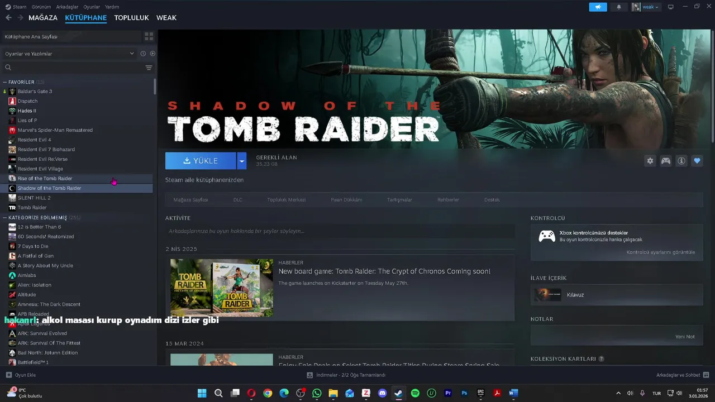Open İndirmeler downloads status
The width and height of the screenshot is (715, 402).
click(346, 375)
